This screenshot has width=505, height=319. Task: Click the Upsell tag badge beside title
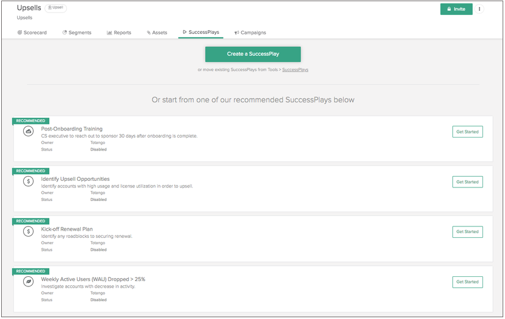[56, 8]
